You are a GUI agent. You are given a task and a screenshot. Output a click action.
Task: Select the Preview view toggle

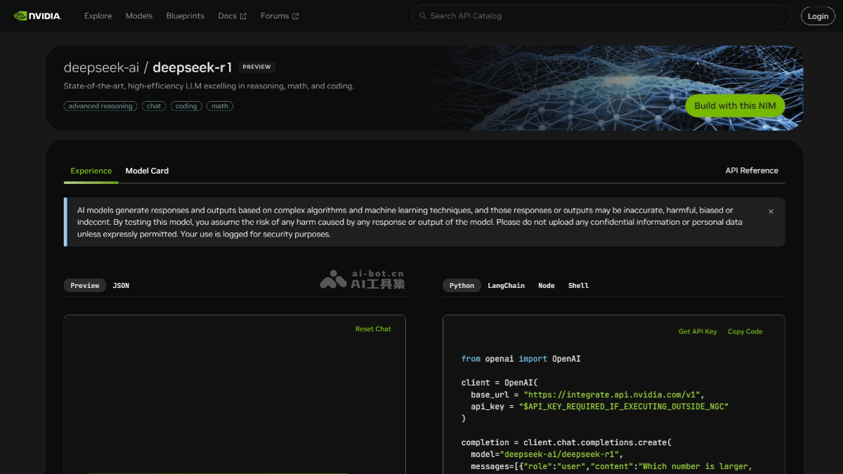coord(85,286)
